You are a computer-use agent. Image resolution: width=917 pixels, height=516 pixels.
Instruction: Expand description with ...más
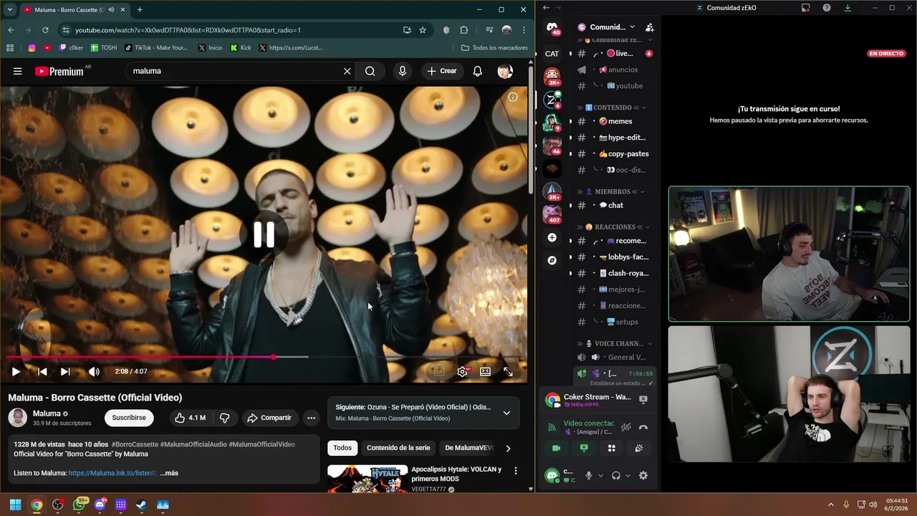tap(169, 473)
